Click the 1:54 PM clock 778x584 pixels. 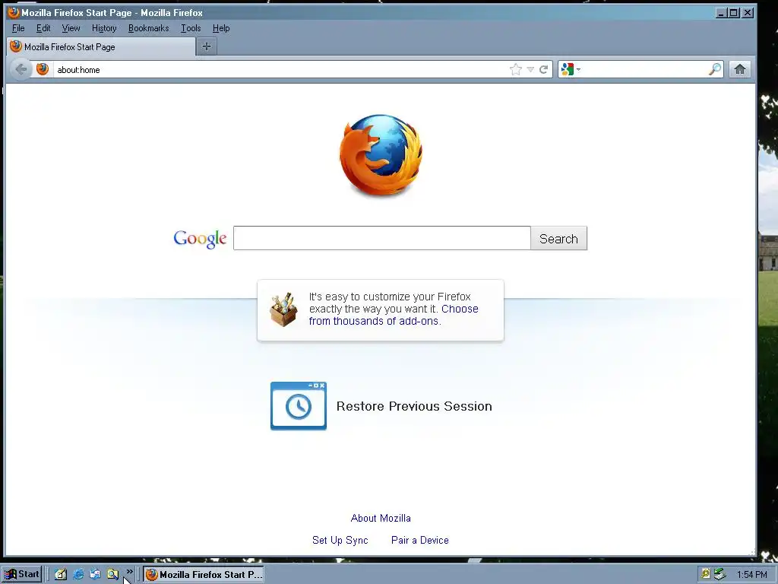751,575
